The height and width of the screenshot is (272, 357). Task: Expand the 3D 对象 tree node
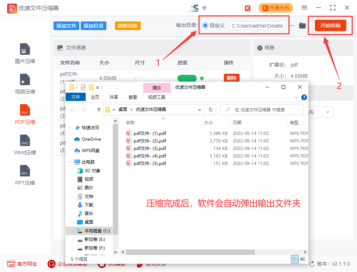72,171
